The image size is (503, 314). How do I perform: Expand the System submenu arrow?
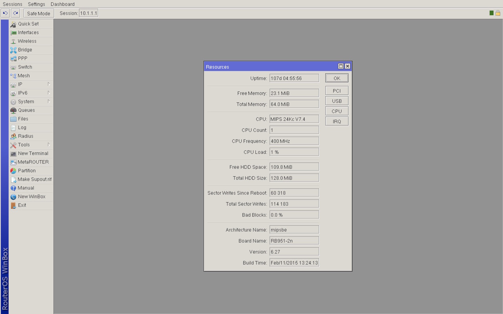click(x=49, y=101)
